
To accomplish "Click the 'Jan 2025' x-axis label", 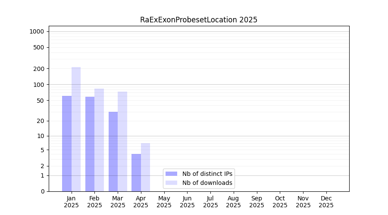I will click(72, 202).
